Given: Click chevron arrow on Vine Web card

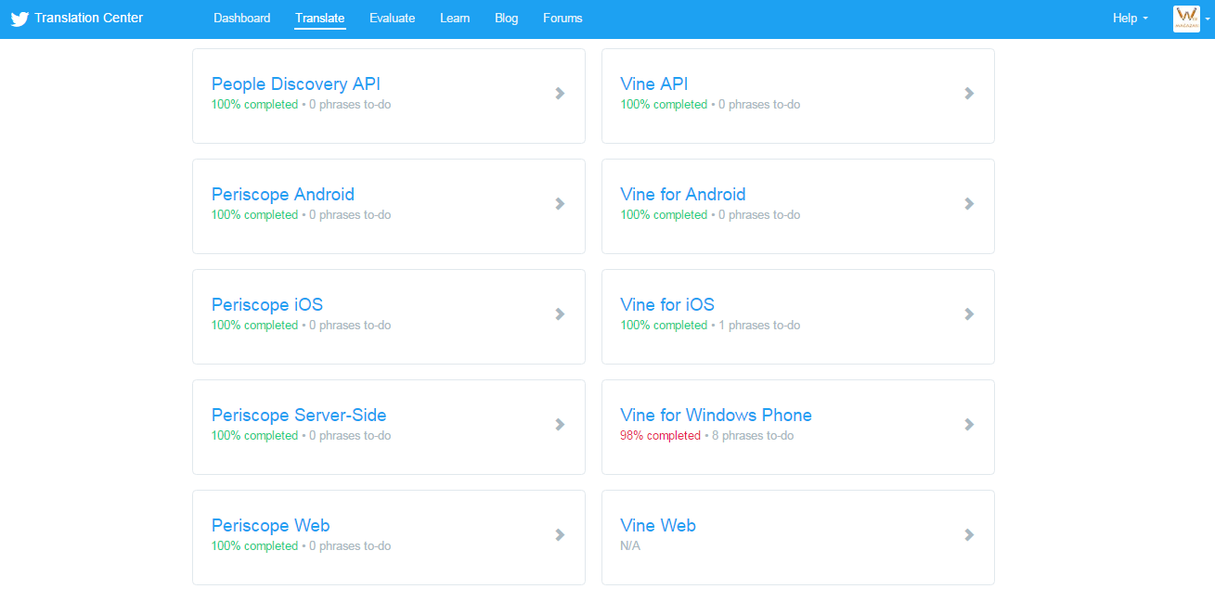Looking at the screenshot, I should pyautogui.click(x=969, y=534).
